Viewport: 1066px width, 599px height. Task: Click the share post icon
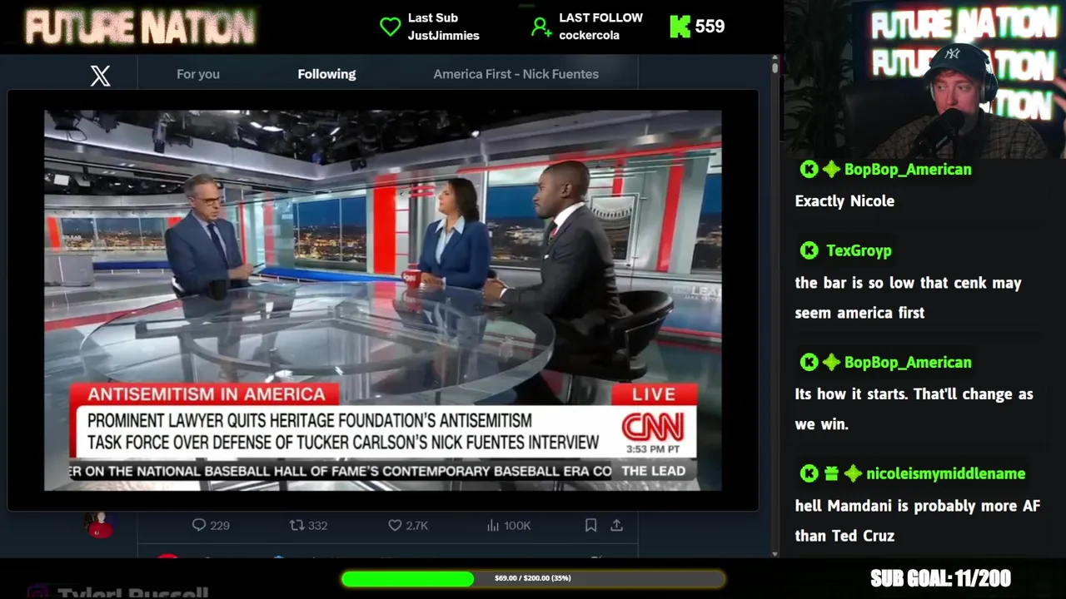616,525
